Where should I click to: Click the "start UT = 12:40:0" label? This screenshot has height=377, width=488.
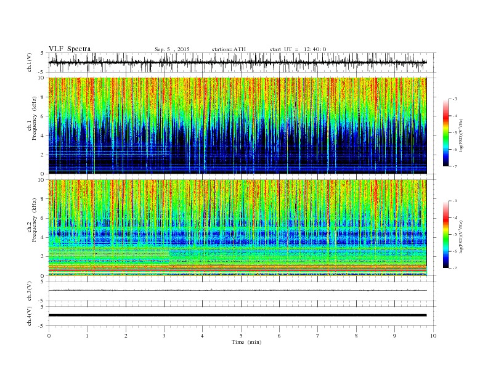(x=298, y=49)
